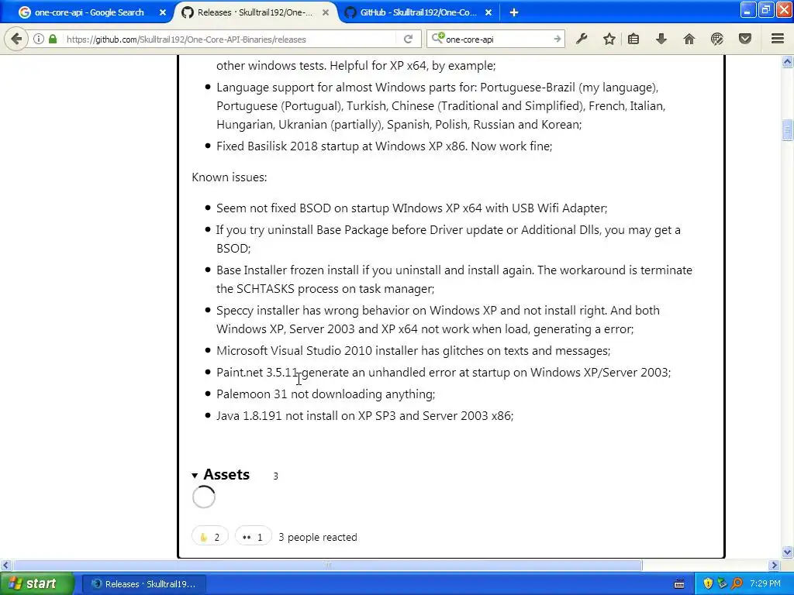Screen dimensions: 794x595
Task: Click the vertical scrollbar up arrow
Action: coord(787,62)
